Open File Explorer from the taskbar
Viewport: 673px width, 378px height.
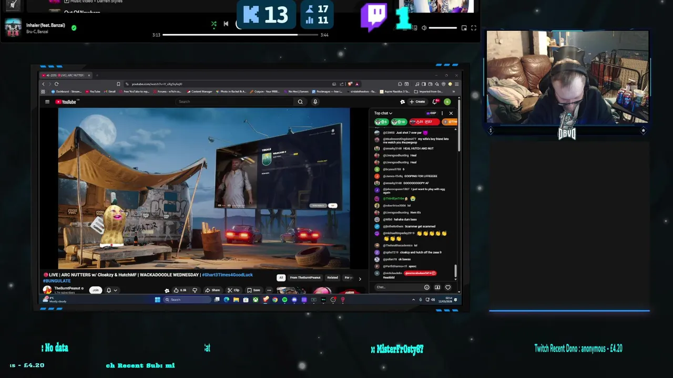tap(236, 300)
